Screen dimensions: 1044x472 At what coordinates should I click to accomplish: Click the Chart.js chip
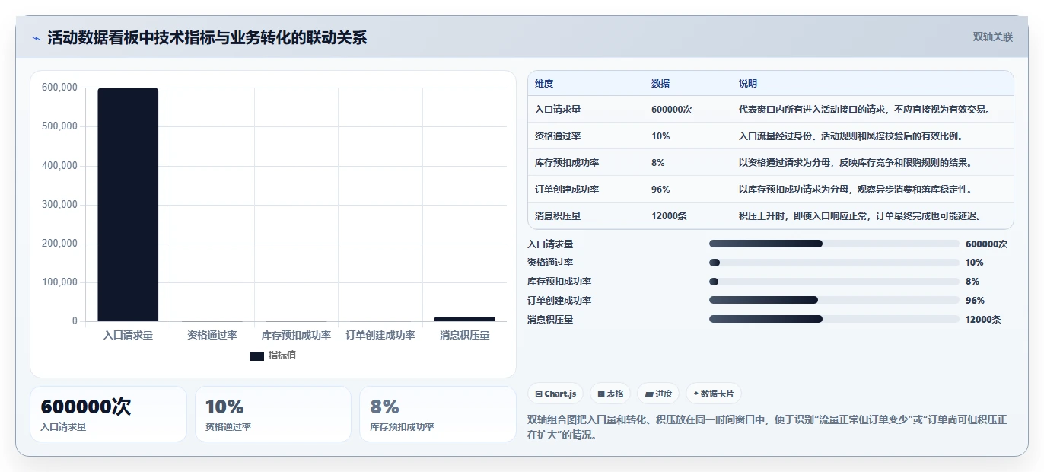click(555, 394)
